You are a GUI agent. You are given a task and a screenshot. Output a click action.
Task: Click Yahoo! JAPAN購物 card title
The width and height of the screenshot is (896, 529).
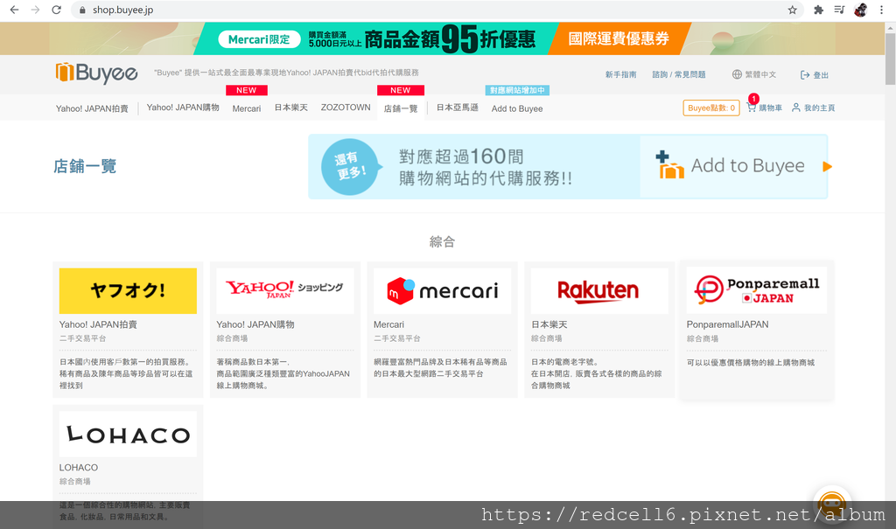tap(255, 324)
